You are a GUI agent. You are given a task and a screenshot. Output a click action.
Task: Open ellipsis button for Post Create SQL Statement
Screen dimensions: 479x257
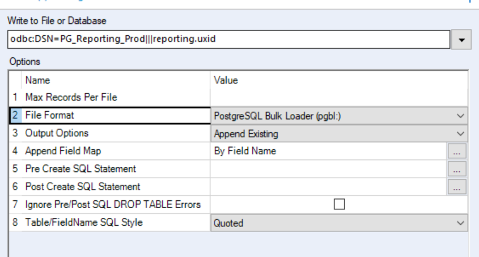click(457, 187)
